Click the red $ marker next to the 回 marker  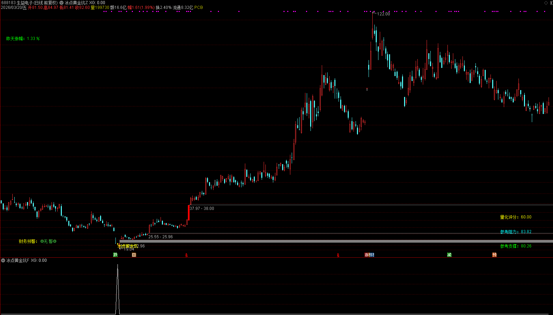click(186, 255)
